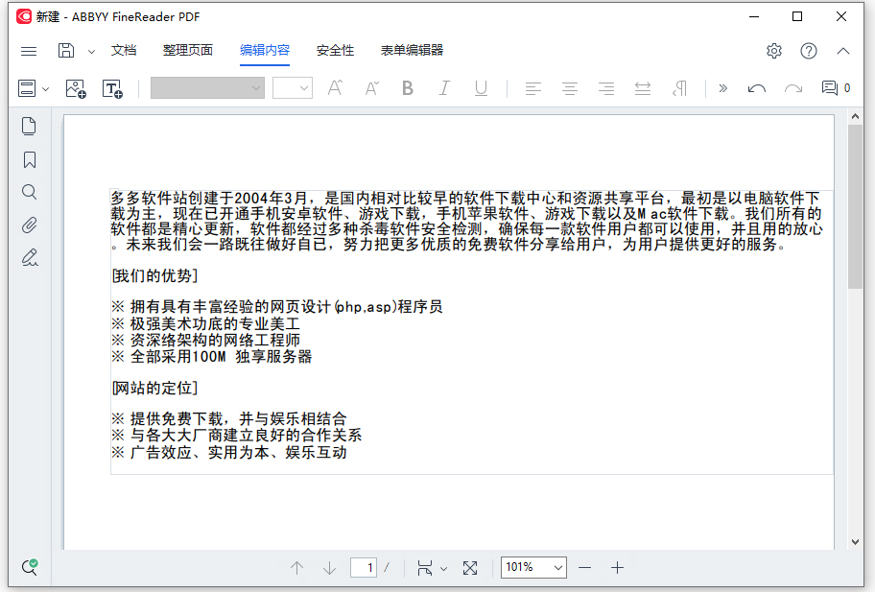Zoom in with the plus button
Image resolution: width=875 pixels, height=592 pixels.
coord(617,568)
